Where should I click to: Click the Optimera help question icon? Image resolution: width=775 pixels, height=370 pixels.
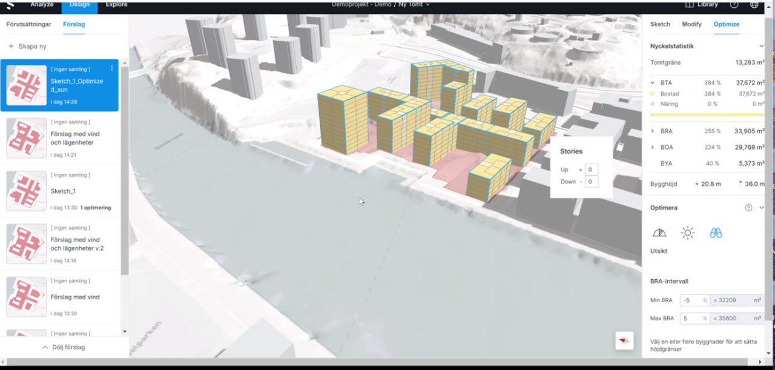click(x=748, y=208)
